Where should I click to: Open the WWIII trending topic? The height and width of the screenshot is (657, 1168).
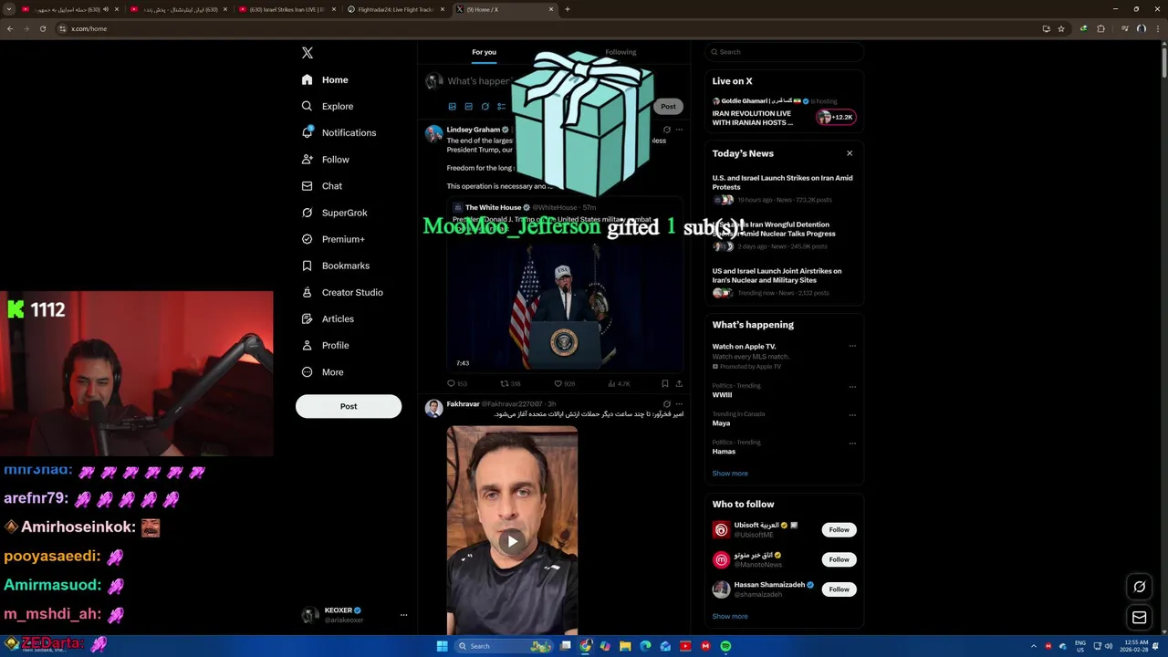click(722, 395)
